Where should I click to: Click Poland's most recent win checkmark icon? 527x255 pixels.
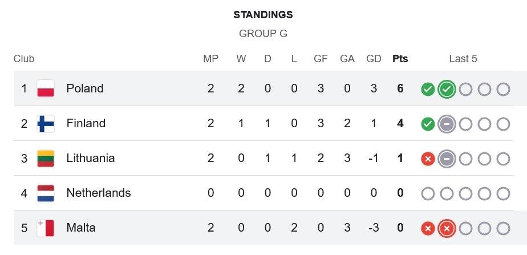[447, 89]
